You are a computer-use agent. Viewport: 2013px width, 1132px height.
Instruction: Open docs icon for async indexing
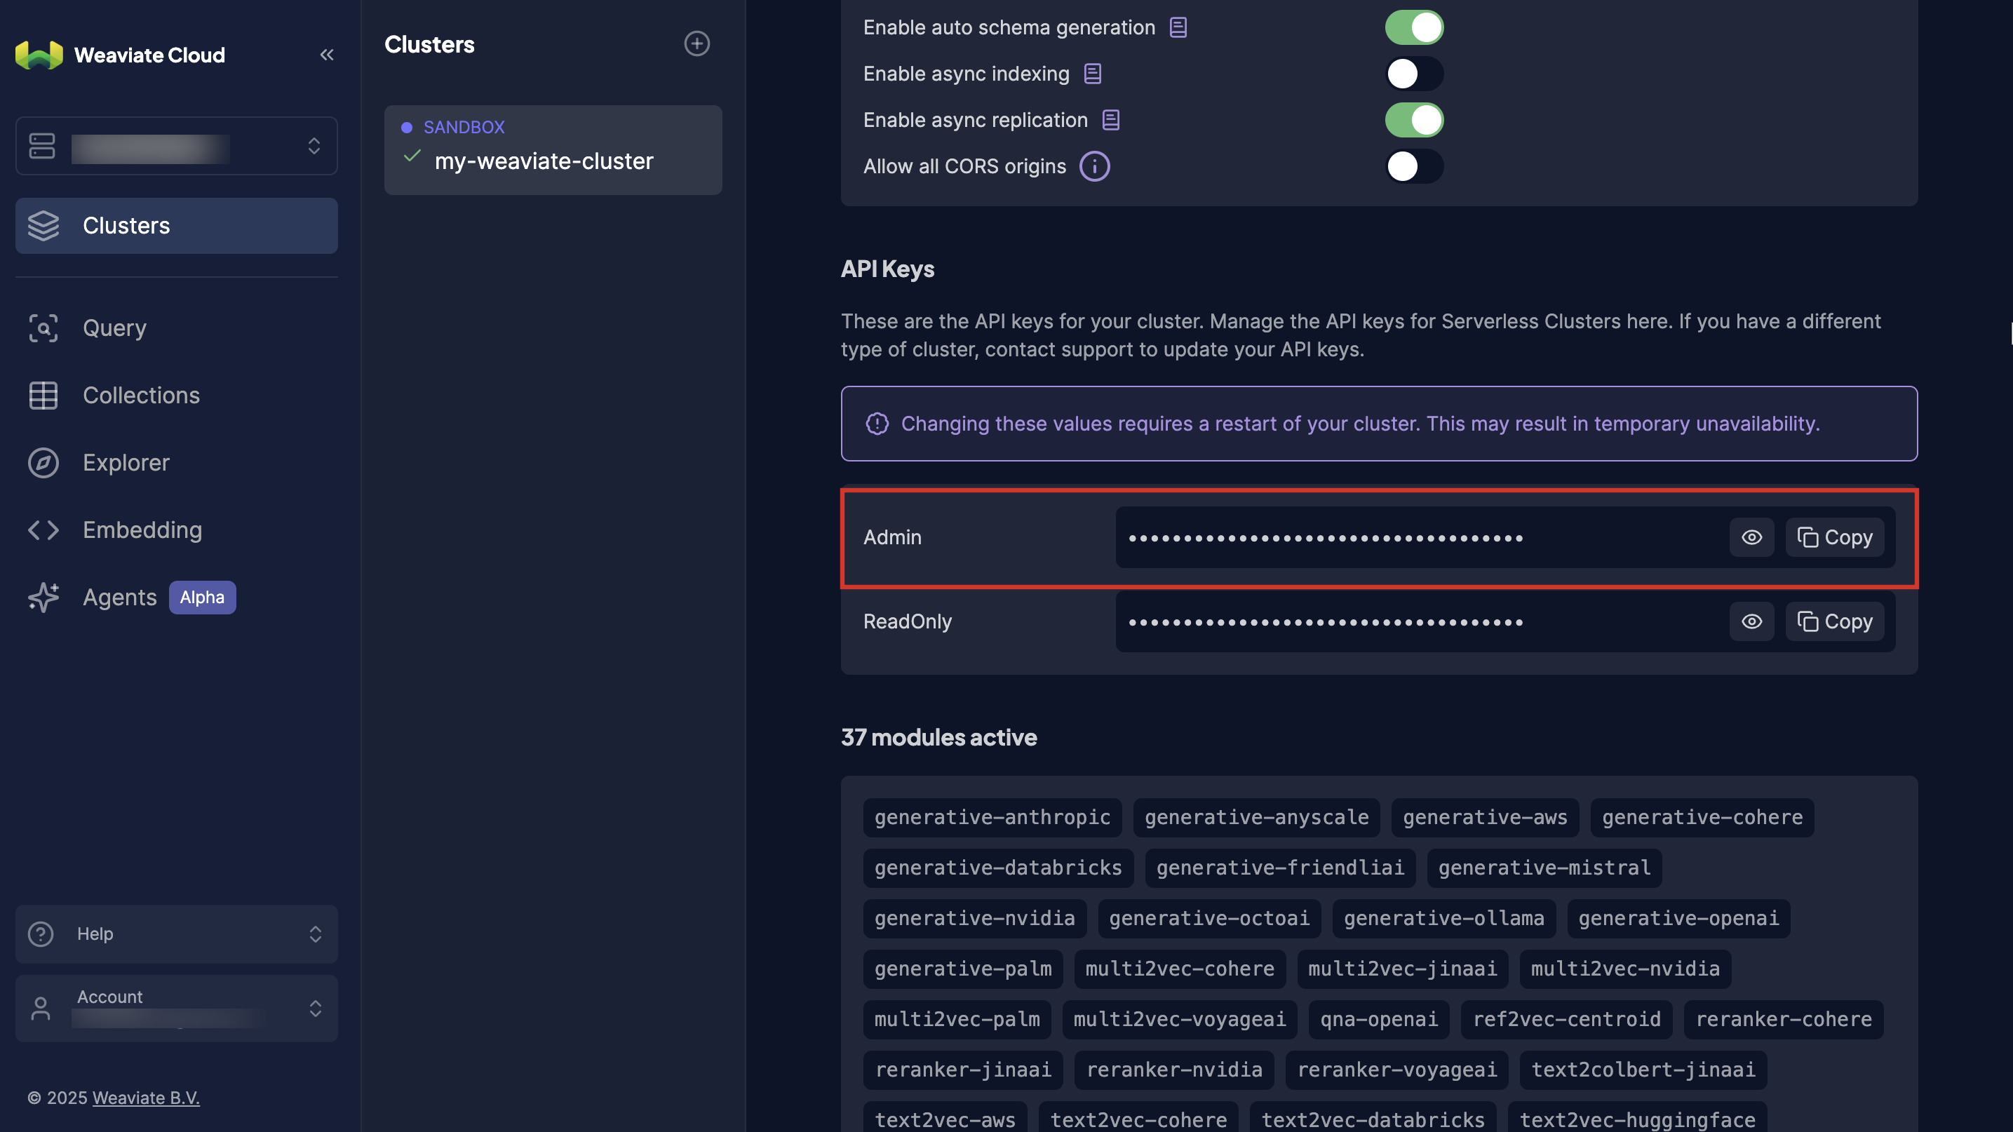pos(1093,74)
